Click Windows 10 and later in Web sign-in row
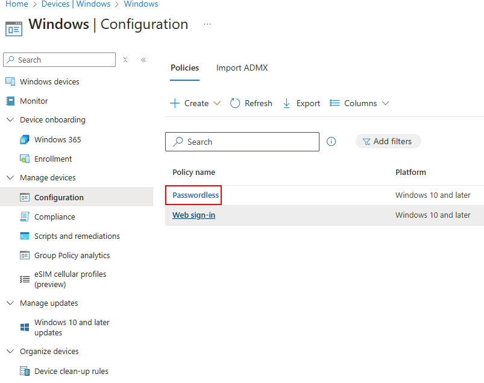484x383 pixels. 433,215
